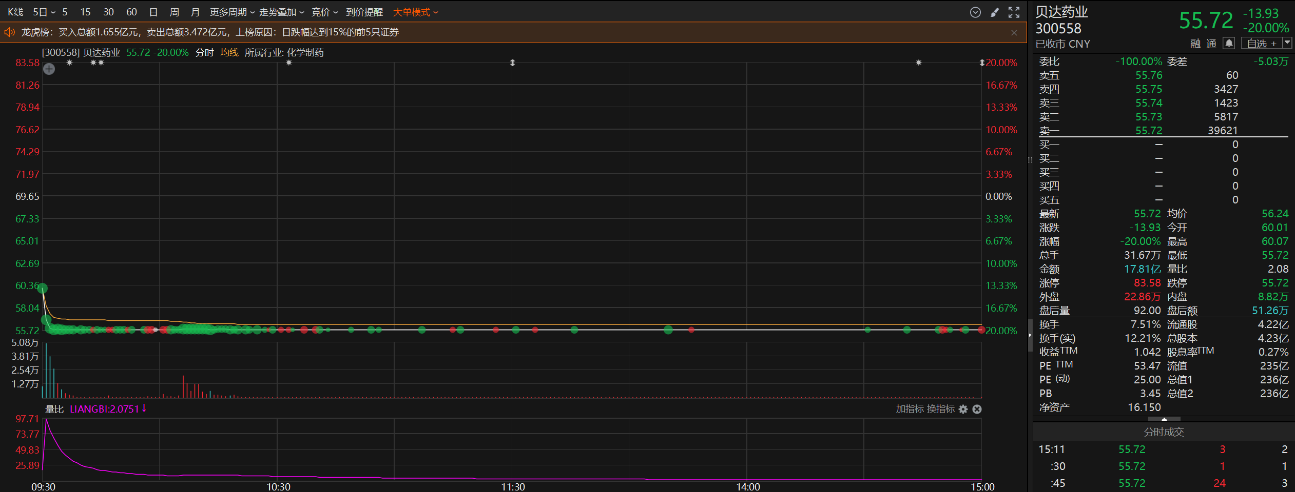This screenshot has height=492, width=1295.
Task: Open the 竞价 auction dropdown
Action: 324,12
